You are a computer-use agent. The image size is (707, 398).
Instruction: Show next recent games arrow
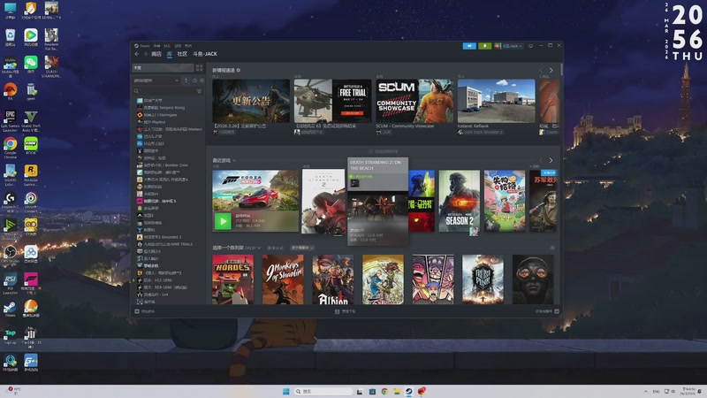[551, 160]
